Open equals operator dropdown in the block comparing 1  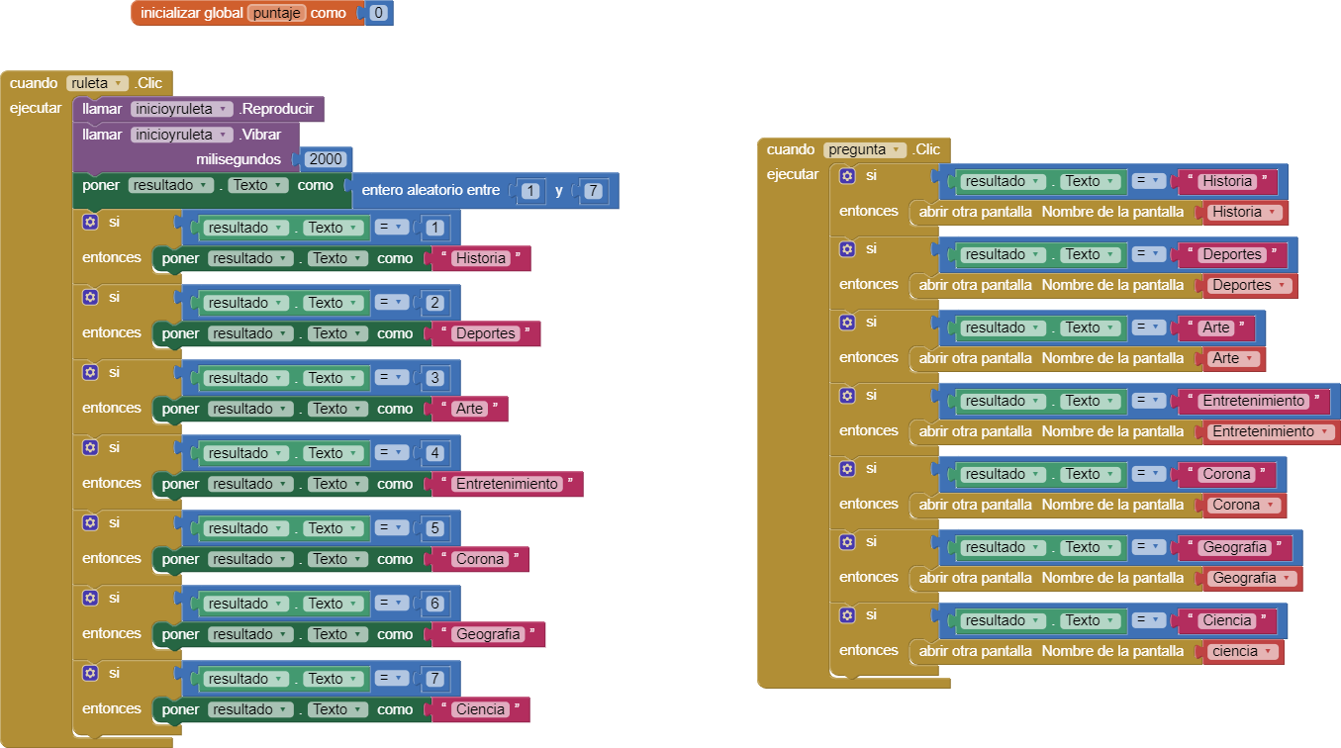coord(392,228)
